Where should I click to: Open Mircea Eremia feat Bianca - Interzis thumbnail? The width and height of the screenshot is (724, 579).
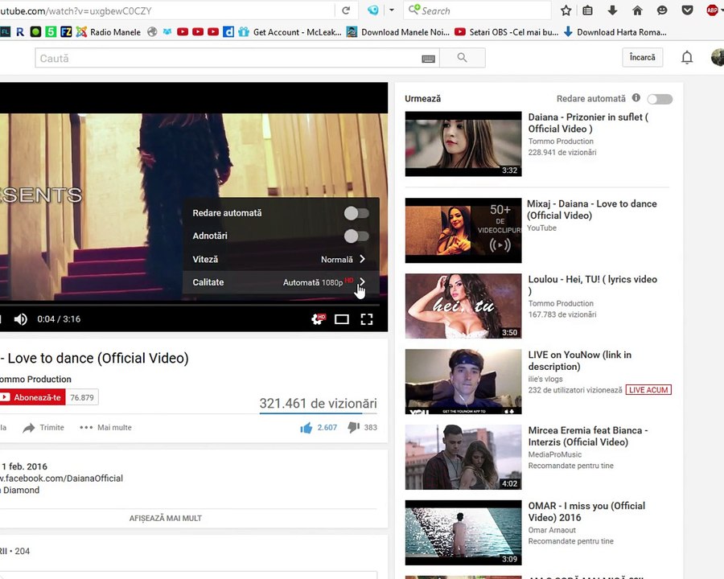pyautogui.click(x=463, y=457)
